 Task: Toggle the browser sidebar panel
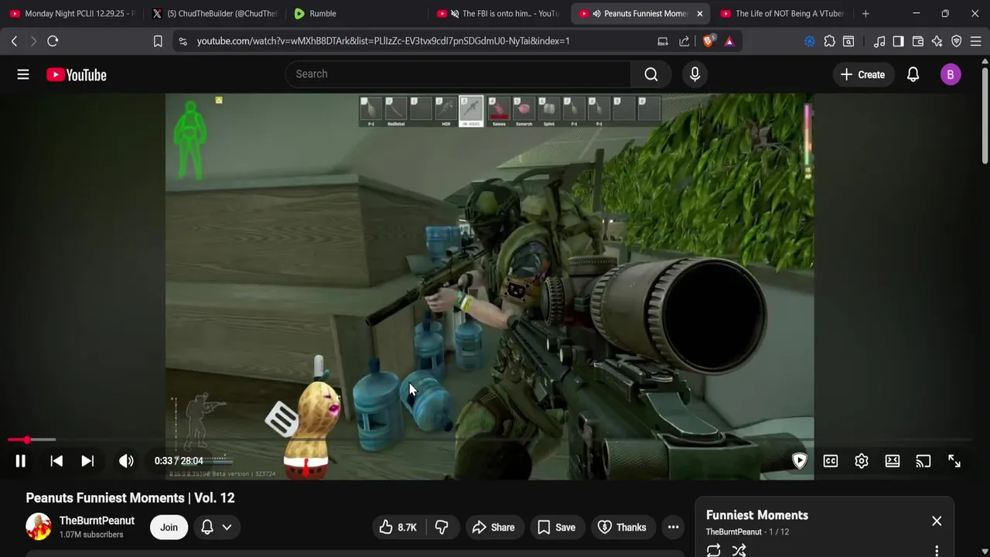pos(898,41)
